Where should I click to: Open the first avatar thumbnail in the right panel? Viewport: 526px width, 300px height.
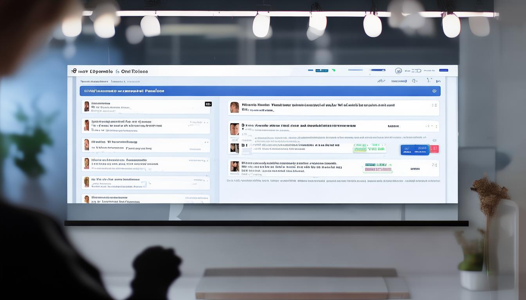(x=234, y=107)
